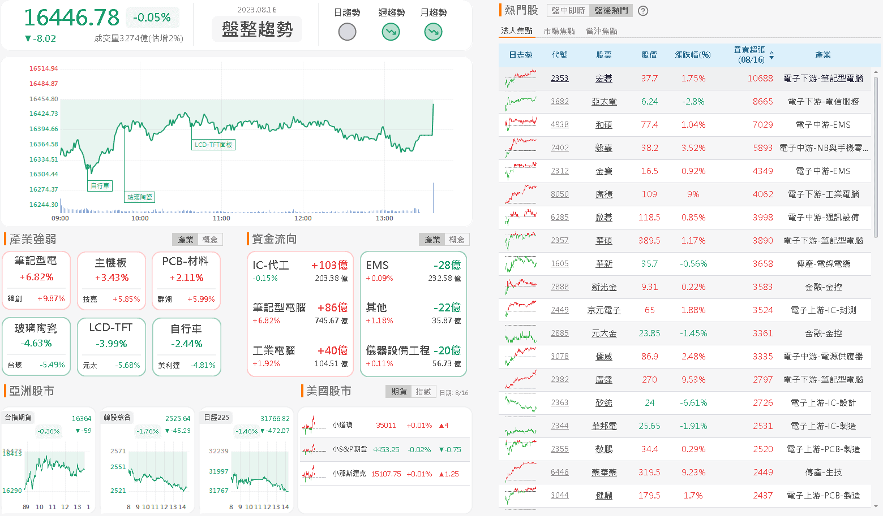
Task: Click the 自行車 chart marker label
Action: click(x=100, y=185)
